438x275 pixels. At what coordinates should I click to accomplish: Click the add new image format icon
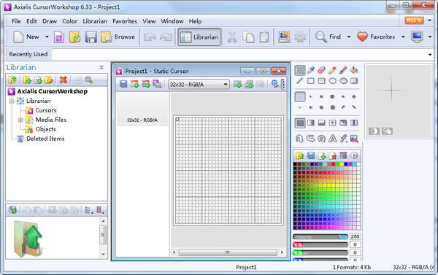(237, 84)
